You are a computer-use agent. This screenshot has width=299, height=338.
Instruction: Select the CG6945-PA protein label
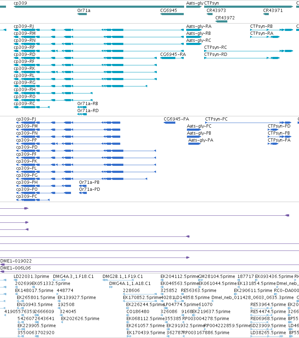(176, 119)
